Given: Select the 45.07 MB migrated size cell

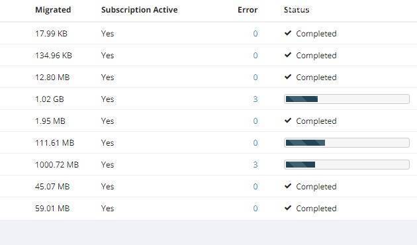Looking at the screenshot, I should point(52,187).
